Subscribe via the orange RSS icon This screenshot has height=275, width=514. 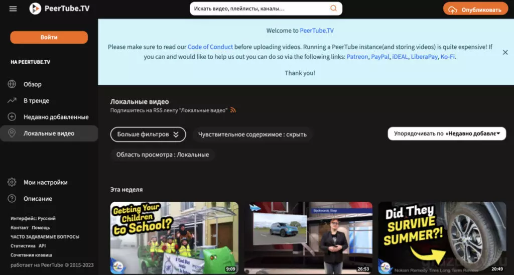click(x=233, y=110)
